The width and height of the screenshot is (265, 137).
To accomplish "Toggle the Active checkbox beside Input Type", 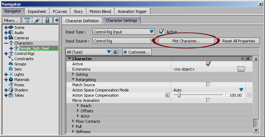I will [162, 31].
